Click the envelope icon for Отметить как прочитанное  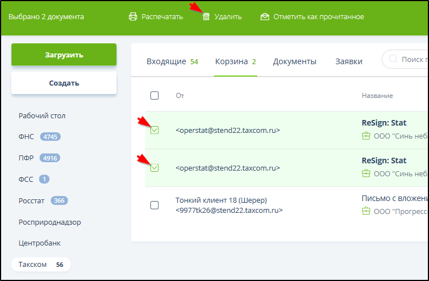pos(265,16)
